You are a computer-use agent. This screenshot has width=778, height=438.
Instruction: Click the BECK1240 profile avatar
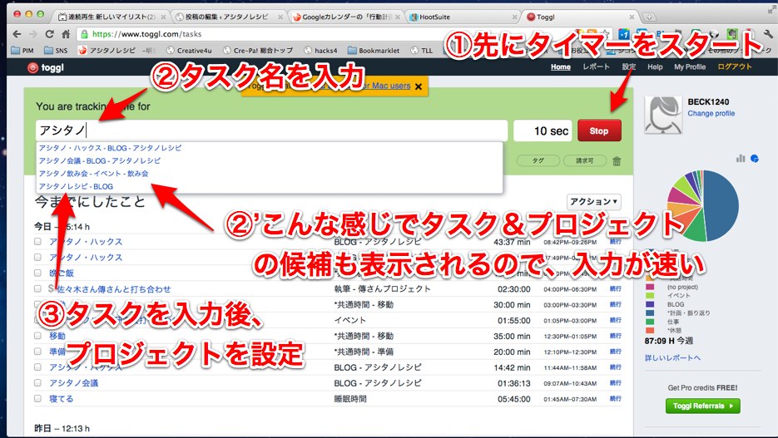tap(663, 116)
